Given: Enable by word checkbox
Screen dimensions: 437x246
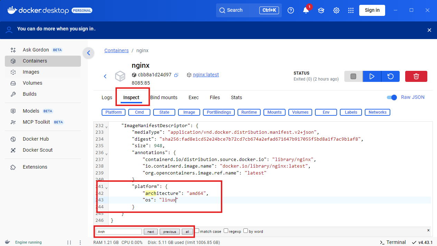Looking at the screenshot, I should pos(245,231).
